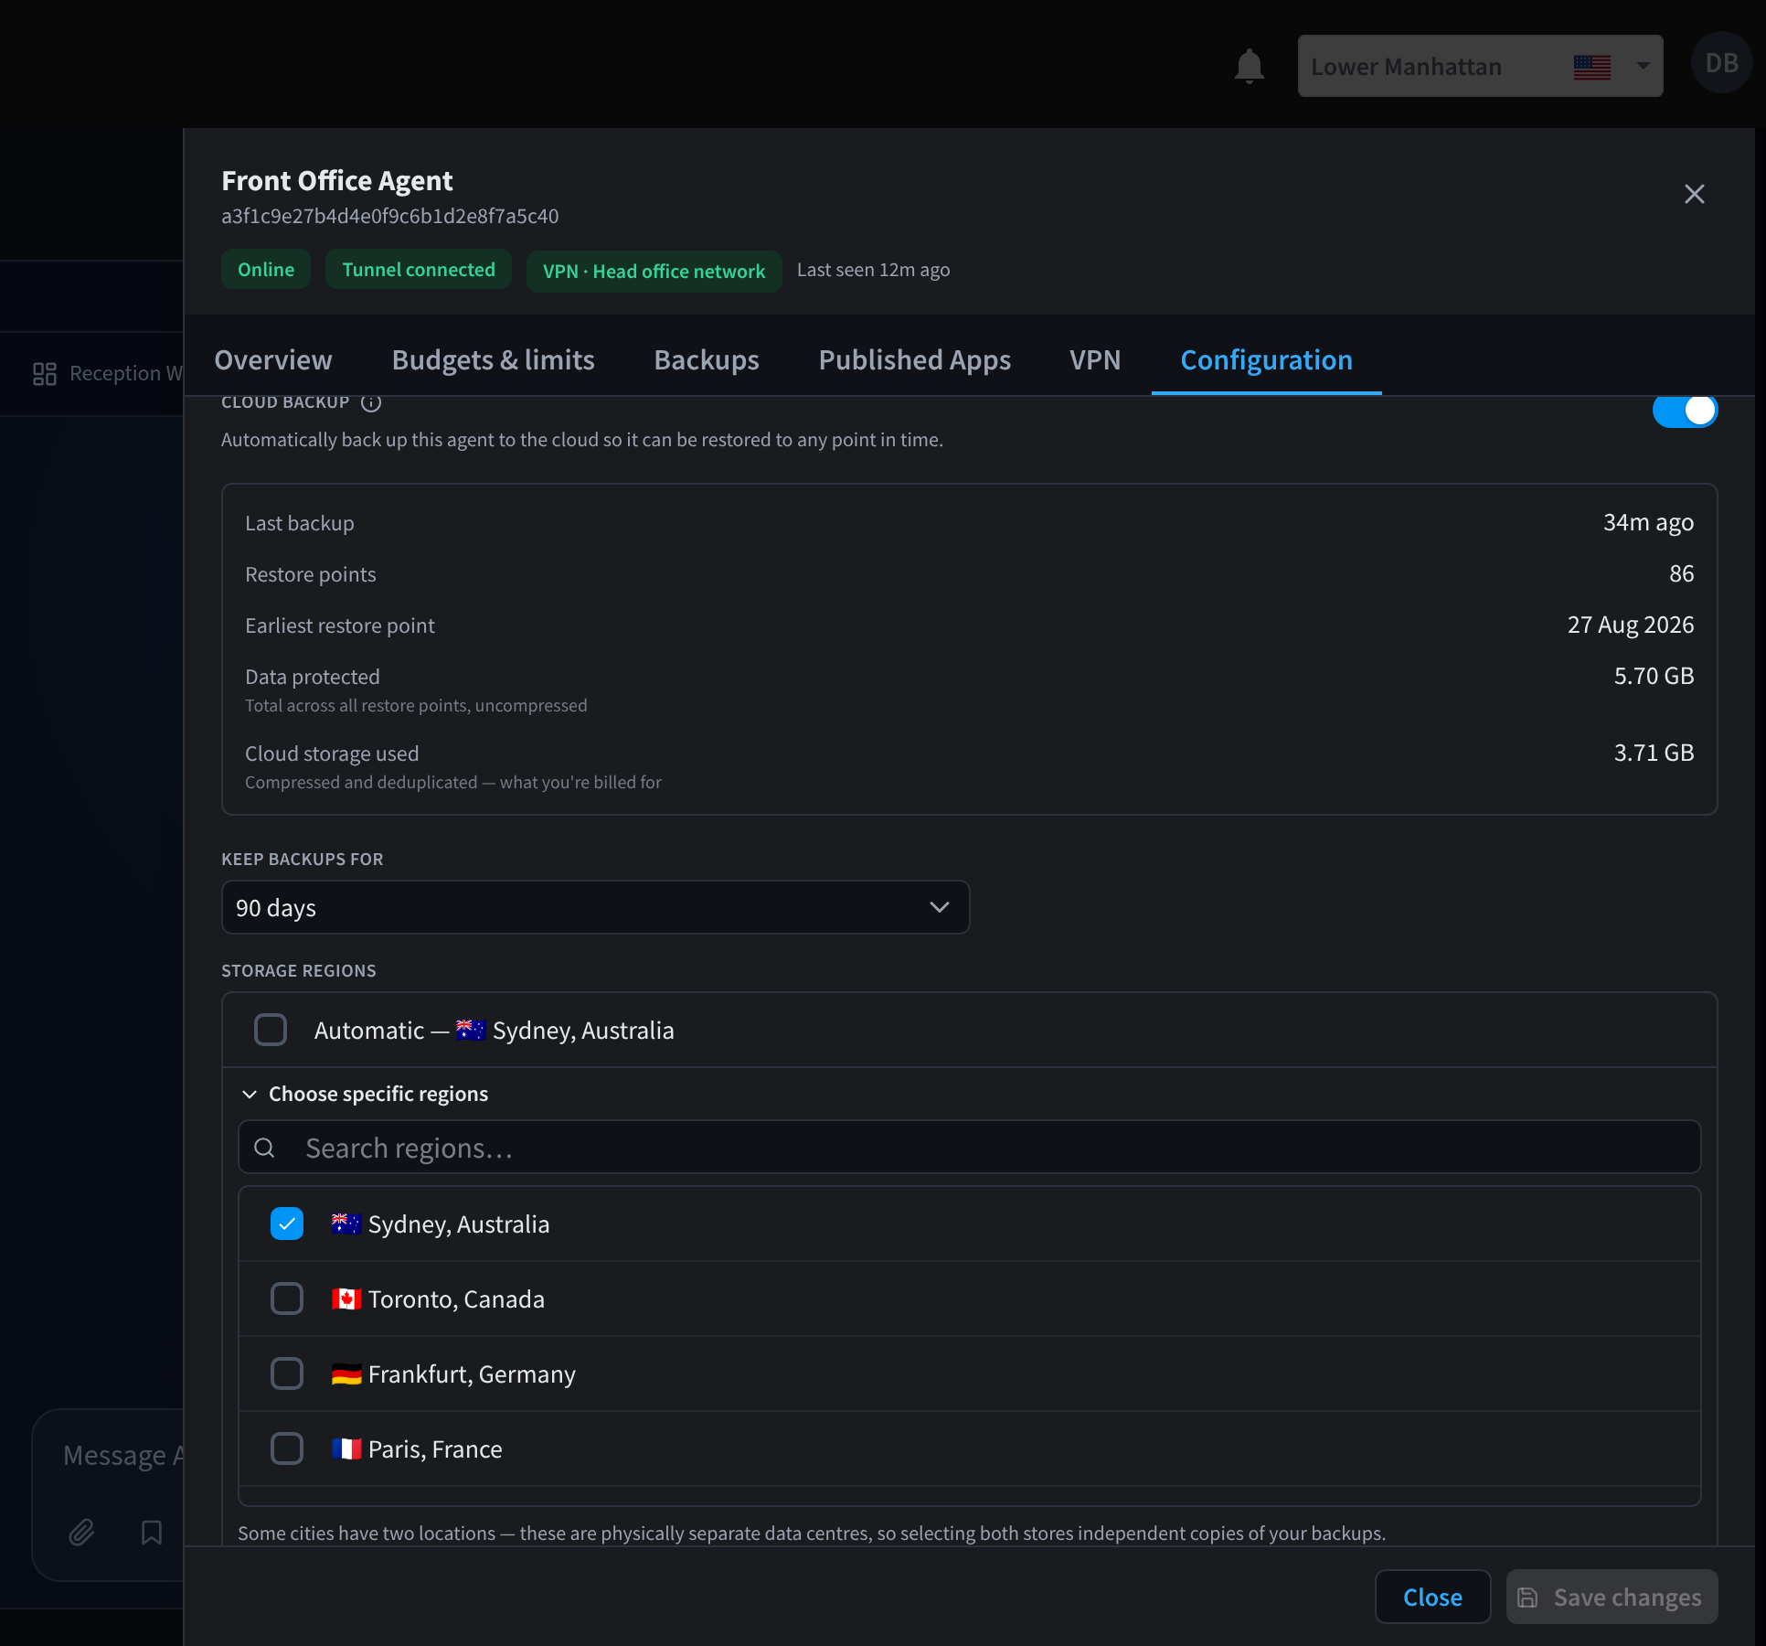Focus the Search regions field
Image resolution: width=1766 pixels, height=1646 pixels.
[970, 1148]
